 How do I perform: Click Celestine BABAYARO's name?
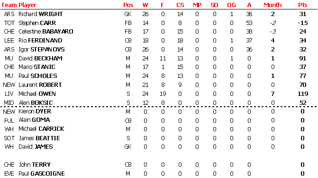click(46, 32)
